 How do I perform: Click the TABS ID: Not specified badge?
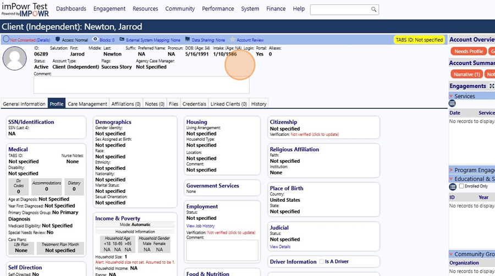(x=419, y=40)
